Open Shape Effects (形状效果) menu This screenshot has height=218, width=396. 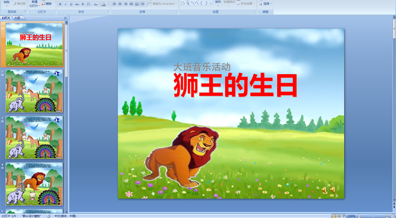[x=246, y=4]
